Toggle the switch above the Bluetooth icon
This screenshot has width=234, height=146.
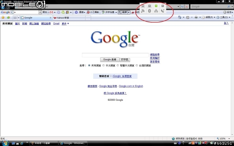(150, 6)
